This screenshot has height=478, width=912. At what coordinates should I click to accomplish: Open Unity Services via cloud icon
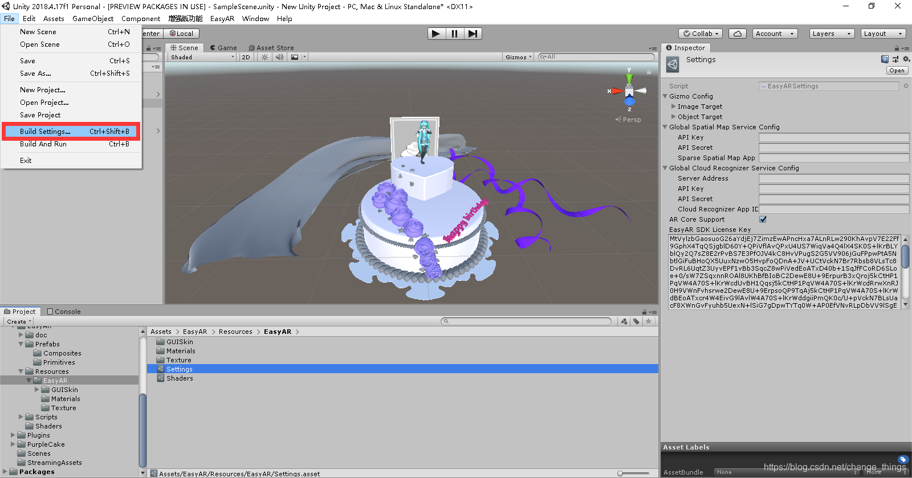(738, 34)
